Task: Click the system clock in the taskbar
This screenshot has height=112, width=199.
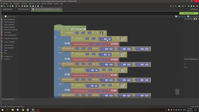Action: coord(190,110)
